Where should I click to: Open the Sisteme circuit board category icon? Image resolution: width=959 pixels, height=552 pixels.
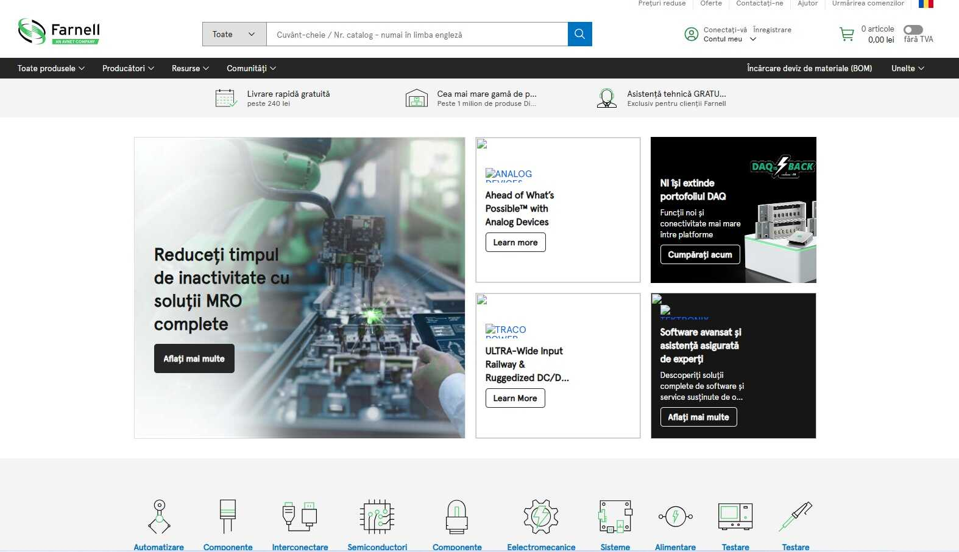(x=615, y=517)
